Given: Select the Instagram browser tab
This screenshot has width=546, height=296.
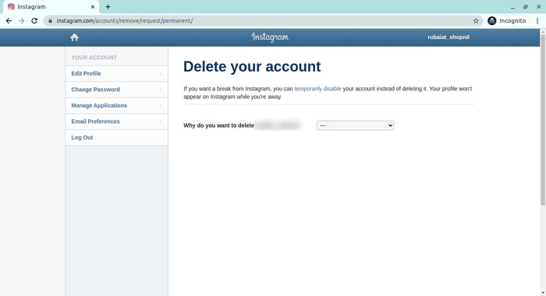Looking at the screenshot, I should pos(51,7).
